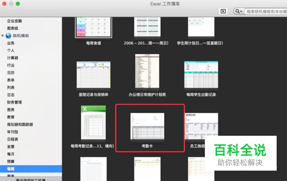Select 财务管理 category in sidebar
This screenshot has height=181, width=287.
point(15,102)
